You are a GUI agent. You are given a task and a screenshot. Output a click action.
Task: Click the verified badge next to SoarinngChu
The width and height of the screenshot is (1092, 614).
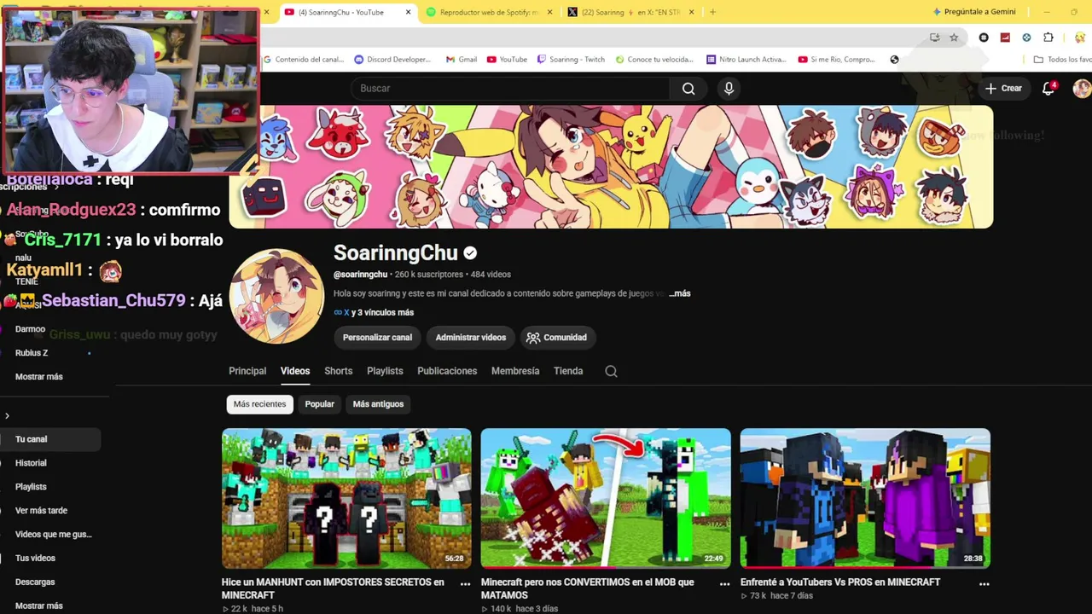pos(470,253)
